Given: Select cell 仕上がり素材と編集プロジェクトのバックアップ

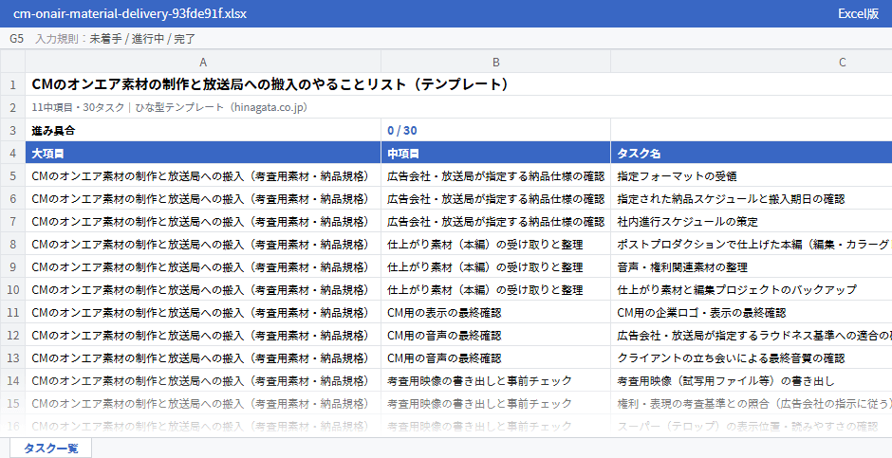Looking at the screenshot, I should [752, 290].
